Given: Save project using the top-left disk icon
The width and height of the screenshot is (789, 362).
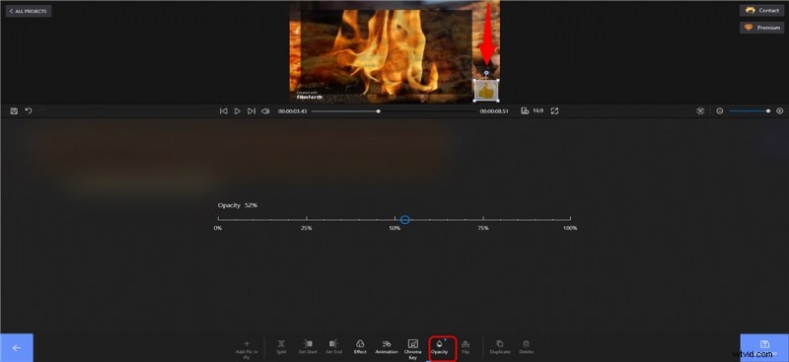Looking at the screenshot, I should (x=14, y=110).
